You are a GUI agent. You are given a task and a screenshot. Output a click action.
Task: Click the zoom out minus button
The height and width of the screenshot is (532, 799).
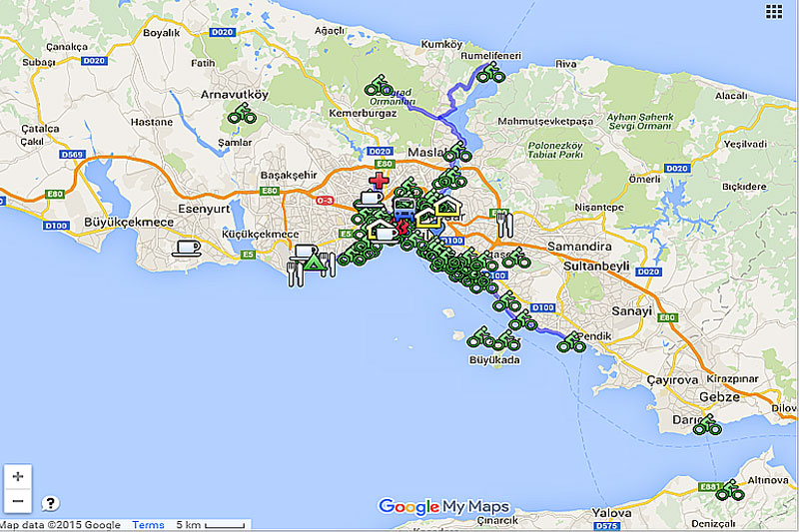point(18,501)
